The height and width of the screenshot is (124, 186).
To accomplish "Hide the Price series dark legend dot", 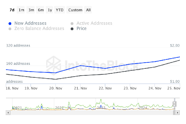I will coord(72,29).
